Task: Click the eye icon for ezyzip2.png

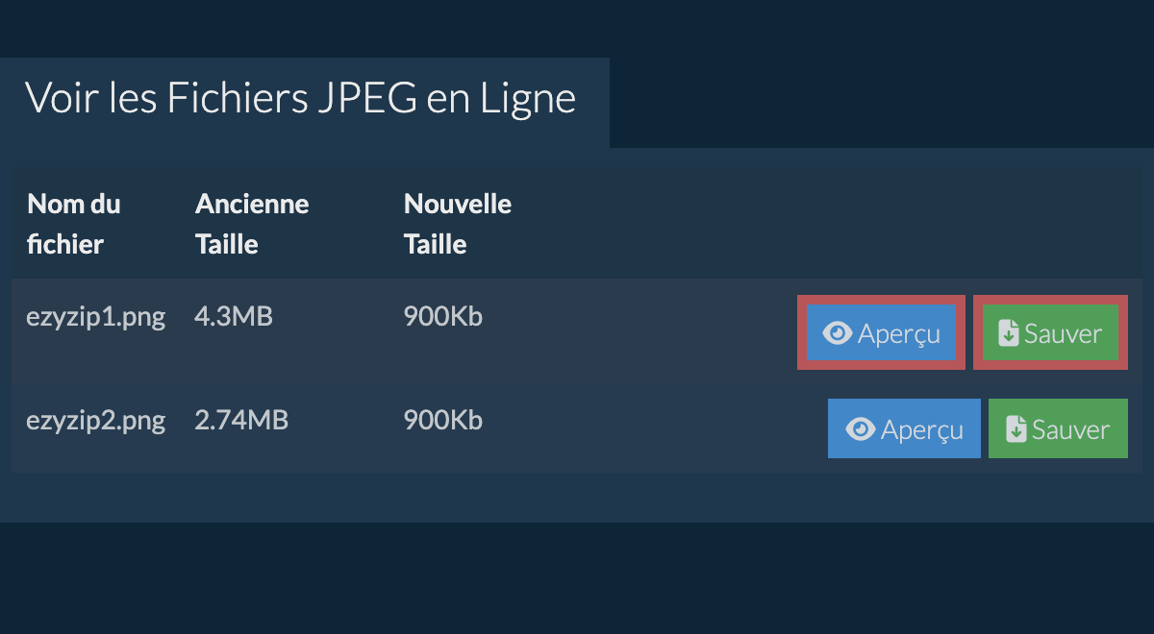Action: [x=862, y=429]
